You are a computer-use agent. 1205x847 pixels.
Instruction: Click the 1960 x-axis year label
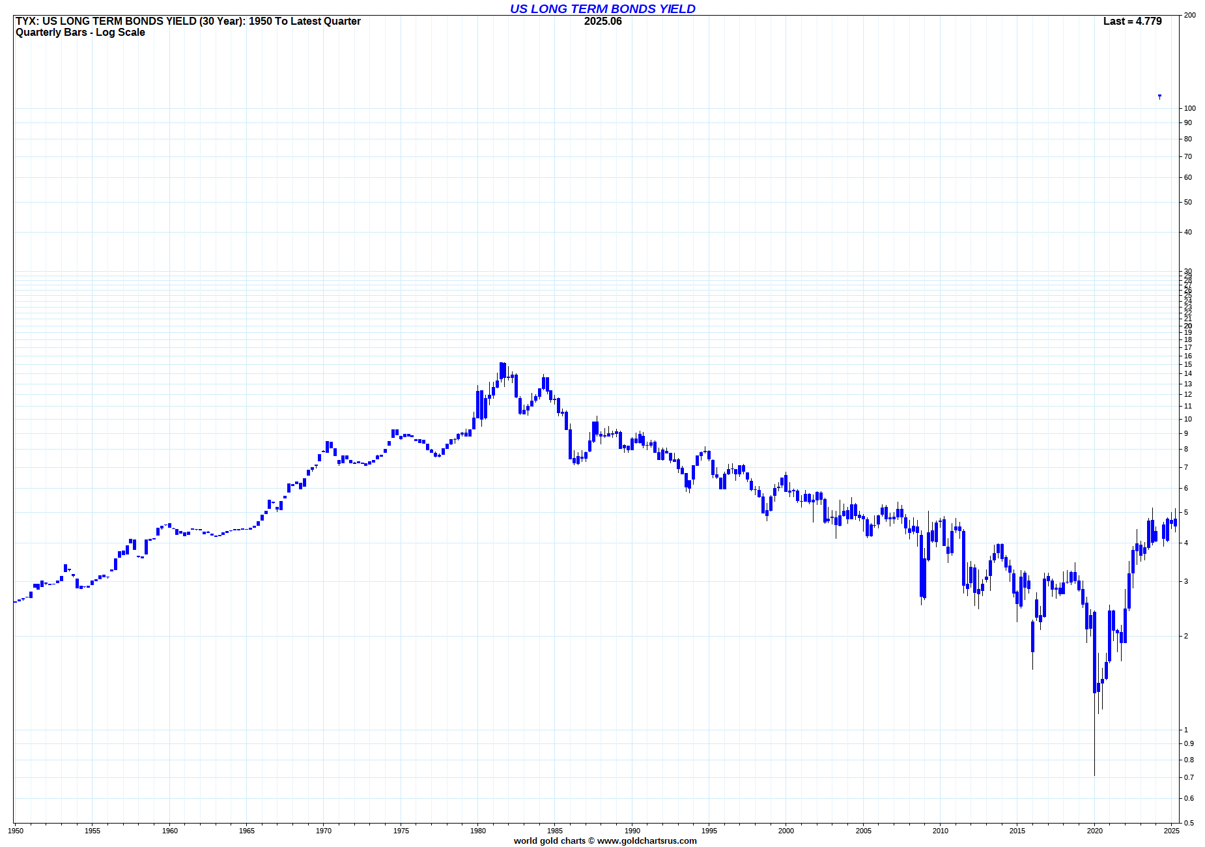coord(169,831)
